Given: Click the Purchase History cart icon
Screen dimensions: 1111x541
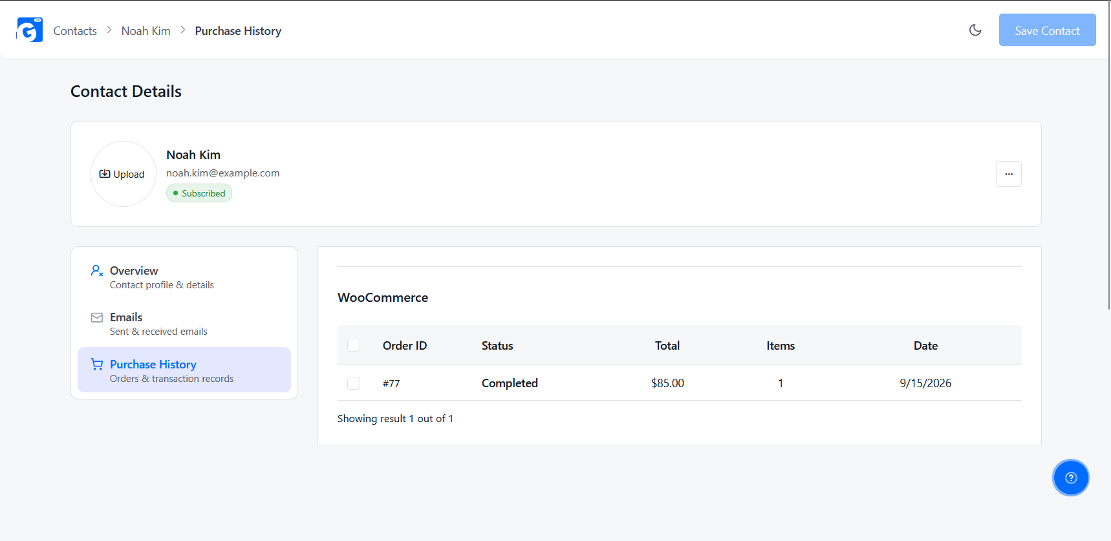Looking at the screenshot, I should click(x=97, y=365).
